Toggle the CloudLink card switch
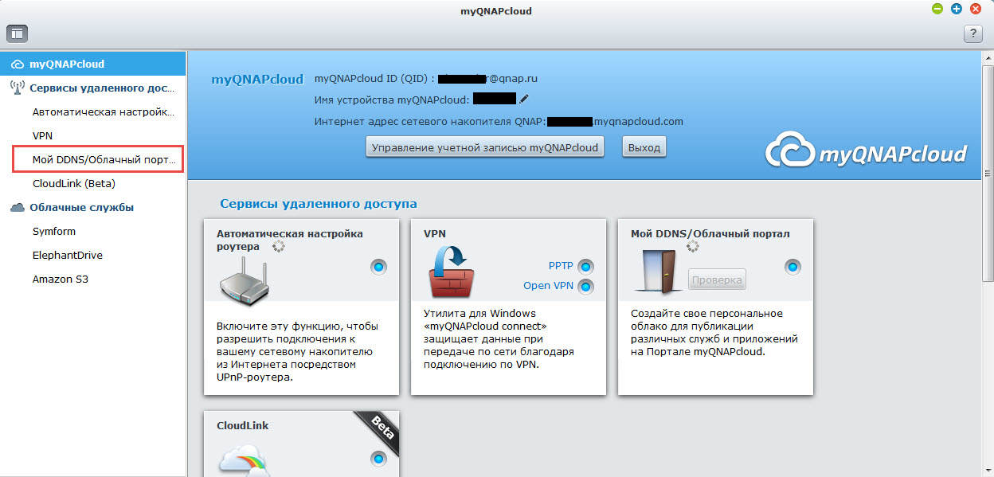Viewport: 994px width, 477px height. [378, 459]
